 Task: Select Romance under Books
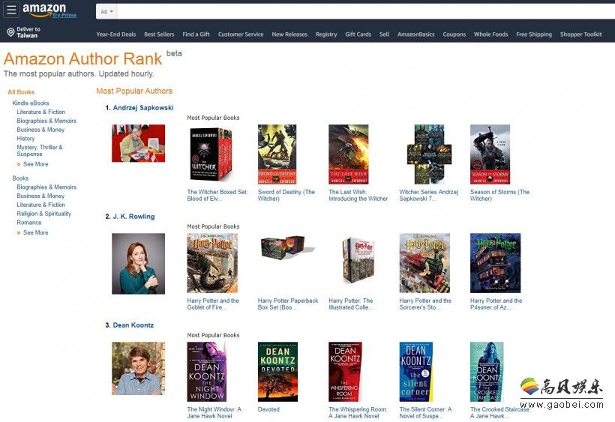click(29, 223)
